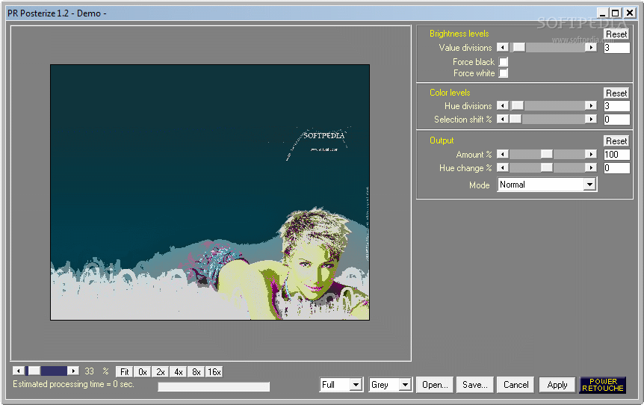Increase Value divisions with right arrow
Screen dimensions: 644x405
pyautogui.click(x=591, y=48)
